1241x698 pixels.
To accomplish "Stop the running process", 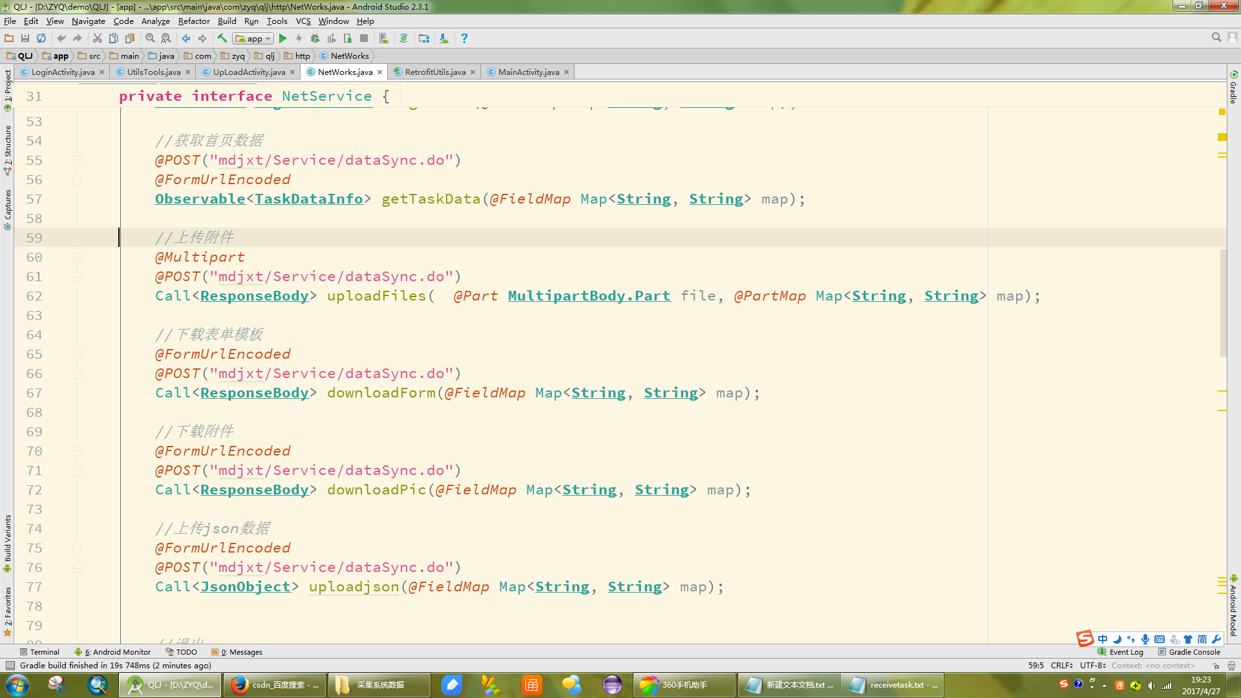I will pyautogui.click(x=364, y=39).
